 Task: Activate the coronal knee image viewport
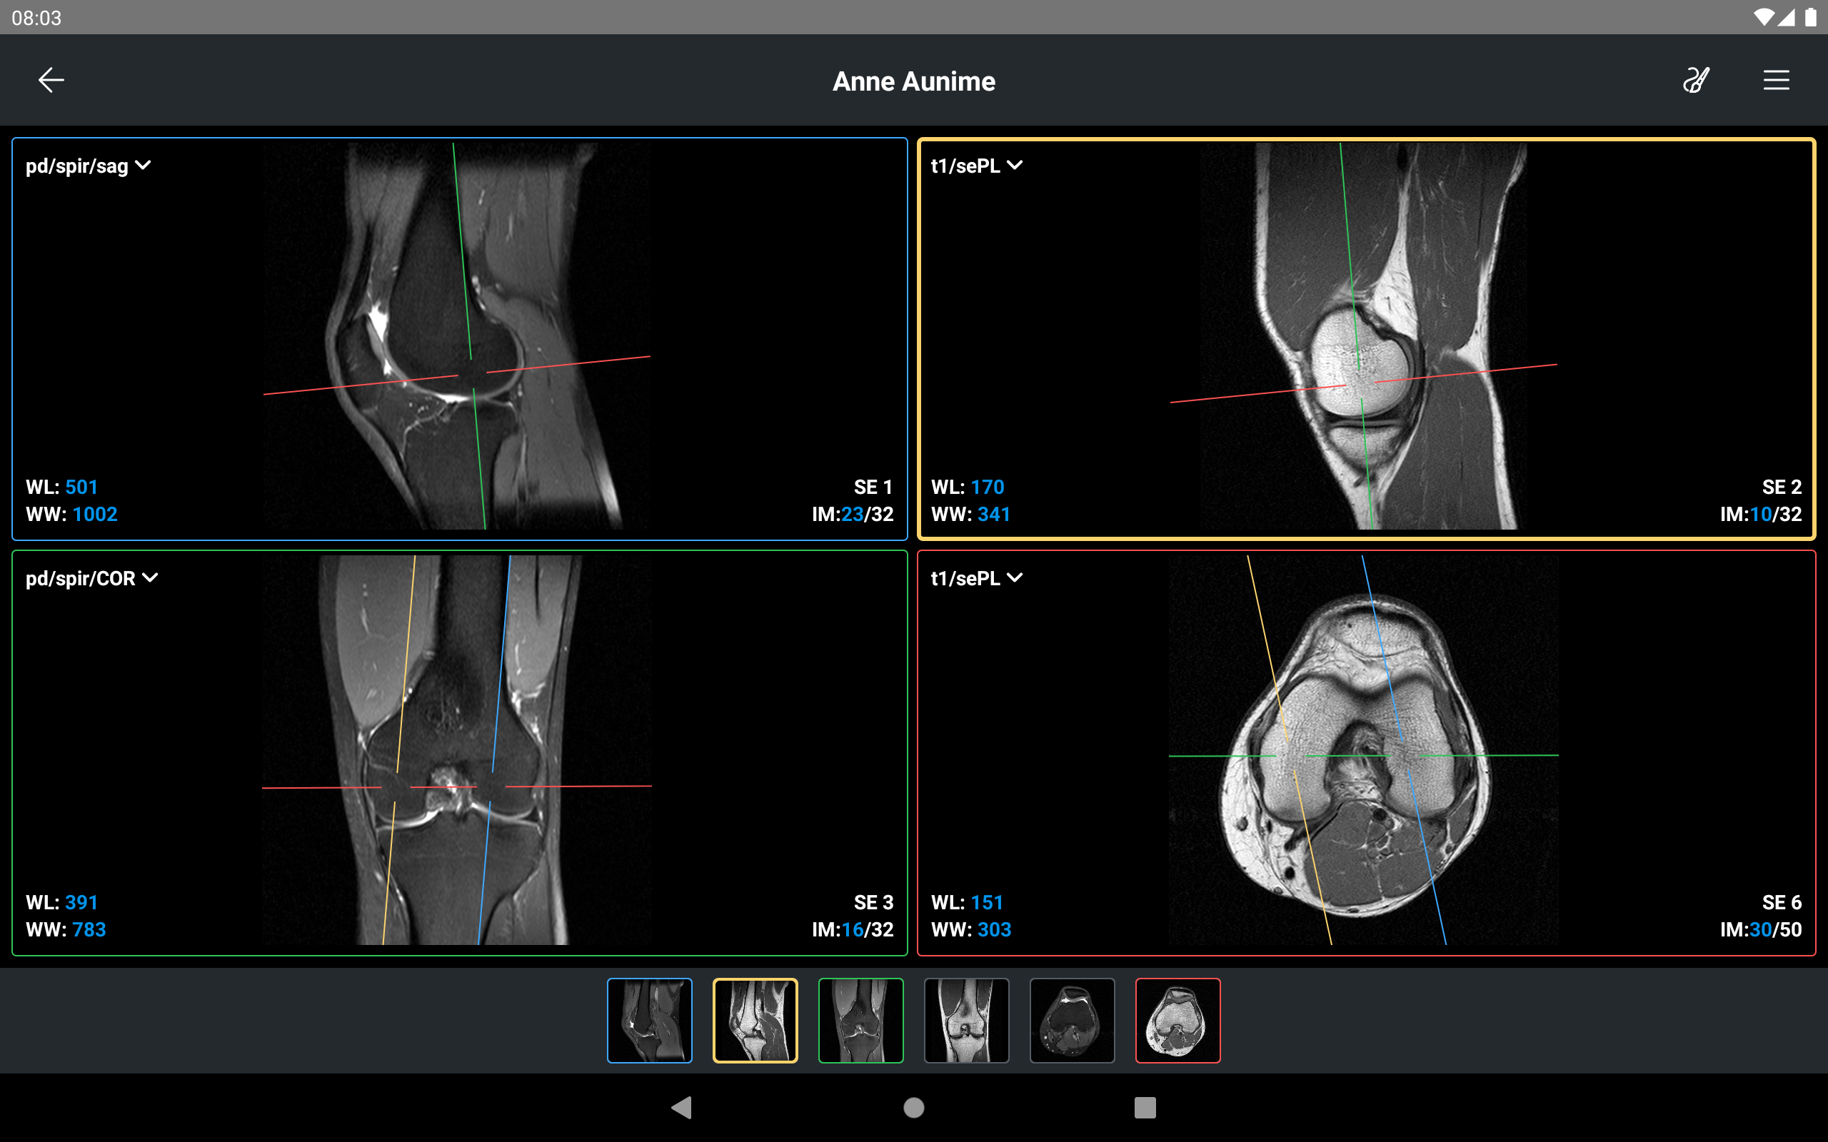[x=459, y=752]
